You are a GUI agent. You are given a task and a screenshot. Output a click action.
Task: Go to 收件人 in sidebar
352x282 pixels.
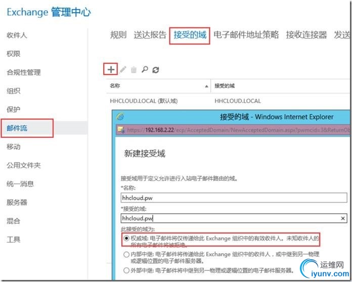point(17,35)
